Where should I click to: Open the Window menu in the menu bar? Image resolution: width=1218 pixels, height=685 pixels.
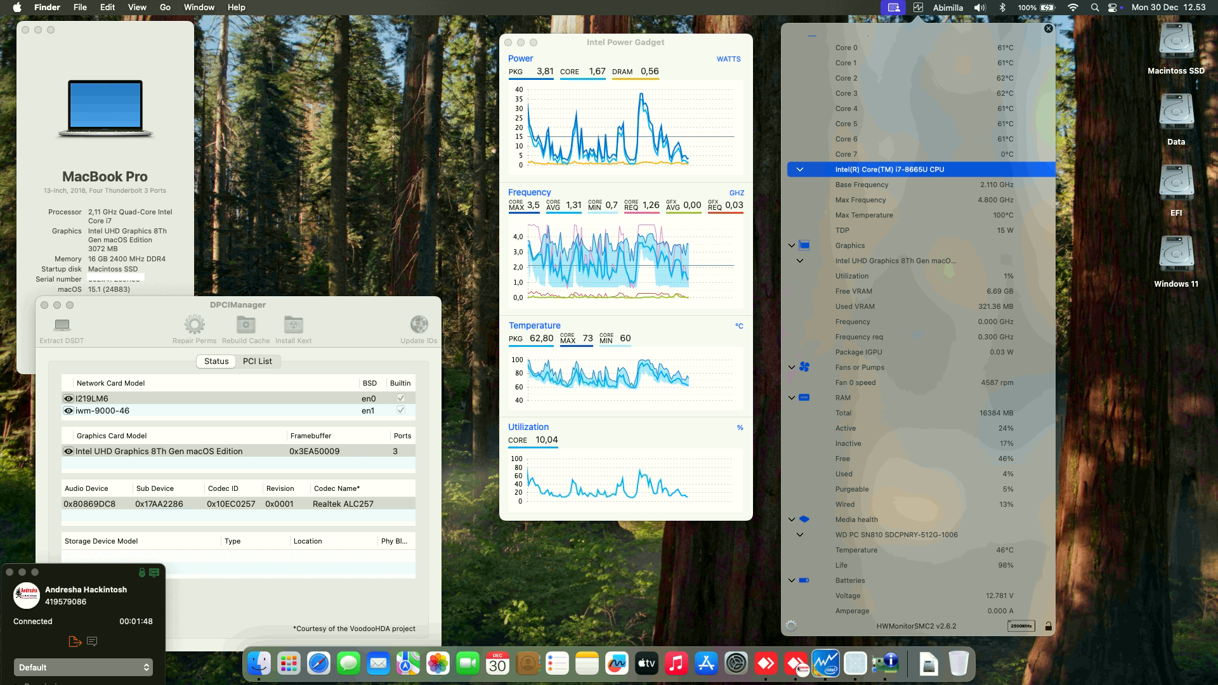click(x=199, y=7)
